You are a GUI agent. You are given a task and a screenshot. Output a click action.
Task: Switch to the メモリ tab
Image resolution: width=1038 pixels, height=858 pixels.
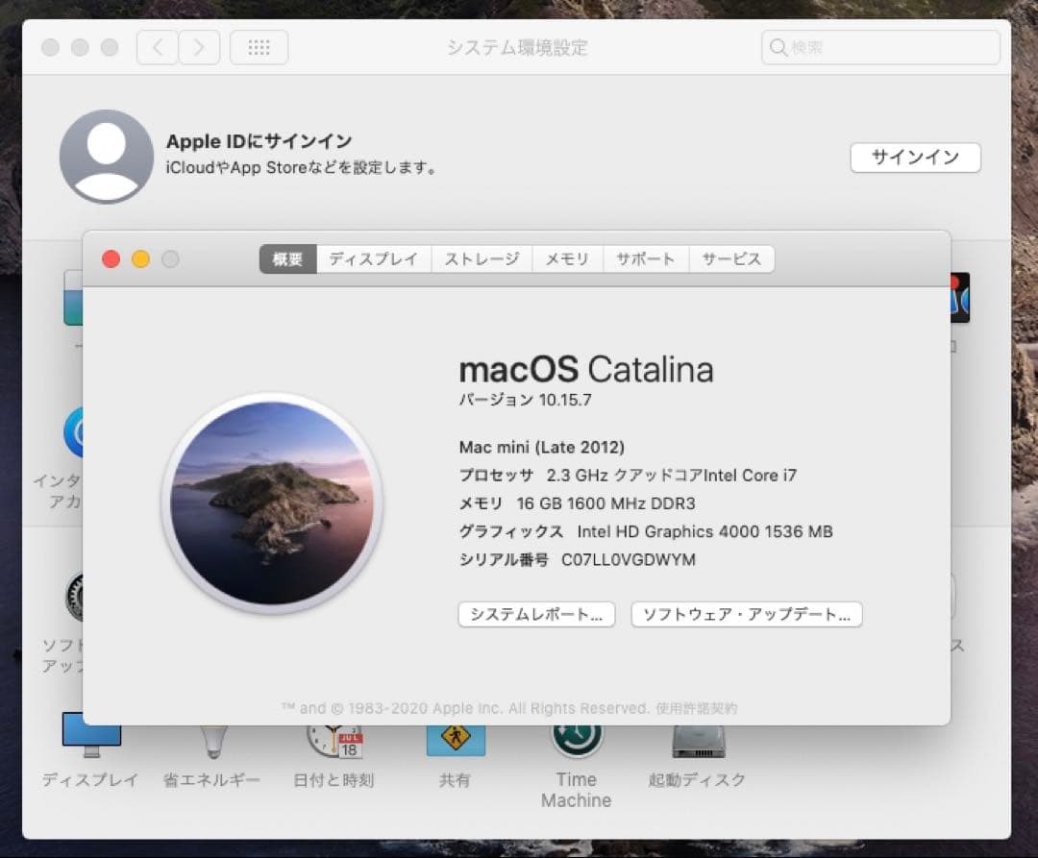566,258
